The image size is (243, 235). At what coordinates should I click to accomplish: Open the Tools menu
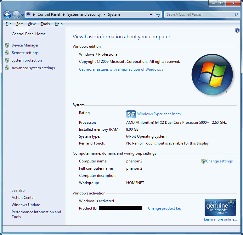click(x=45, y=24)
